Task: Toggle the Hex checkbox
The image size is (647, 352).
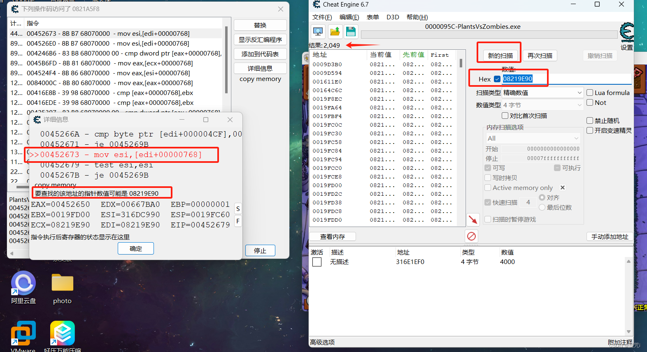Action: [x=497, y=79]
